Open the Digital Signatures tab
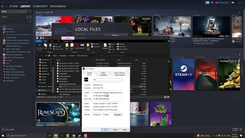Screen dimensions: 245x138 pos(120,75)
